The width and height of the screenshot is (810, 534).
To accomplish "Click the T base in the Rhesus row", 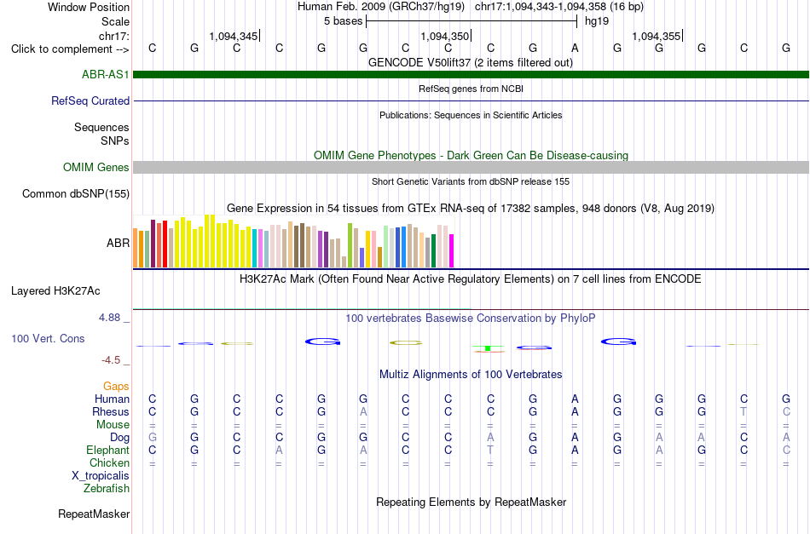I will tap(743, 411).
